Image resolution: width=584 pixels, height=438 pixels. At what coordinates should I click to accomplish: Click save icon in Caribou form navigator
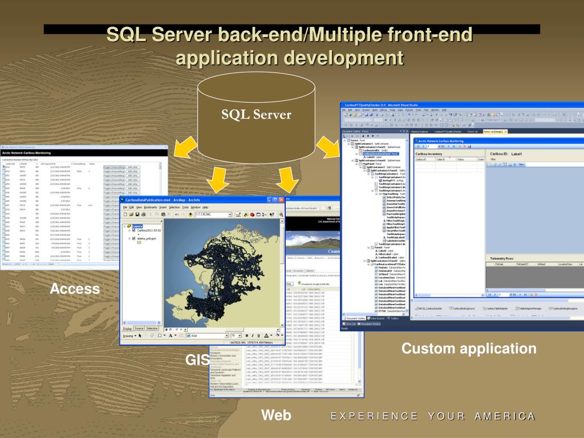[x=469, y=147]
